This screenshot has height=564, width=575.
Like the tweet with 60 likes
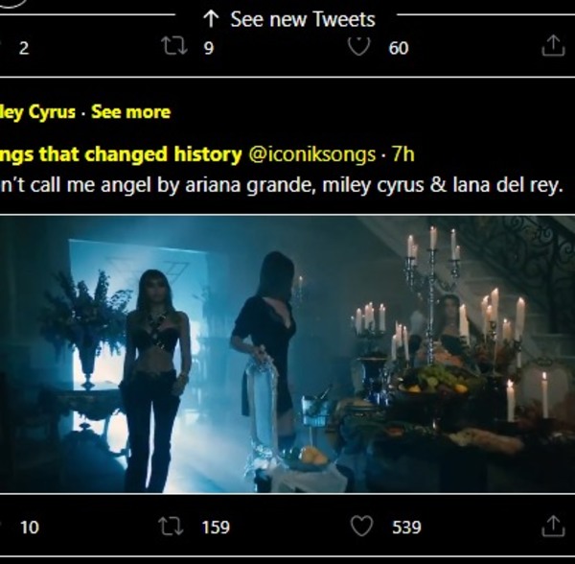tap(359, 47)
